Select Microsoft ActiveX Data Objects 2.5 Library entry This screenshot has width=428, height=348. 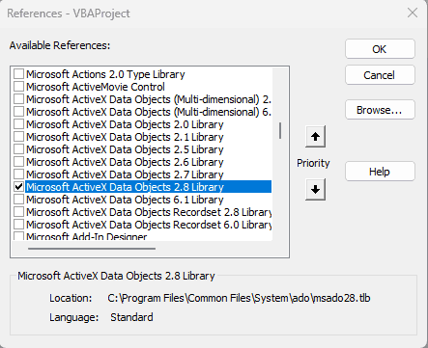pos(125,149)
